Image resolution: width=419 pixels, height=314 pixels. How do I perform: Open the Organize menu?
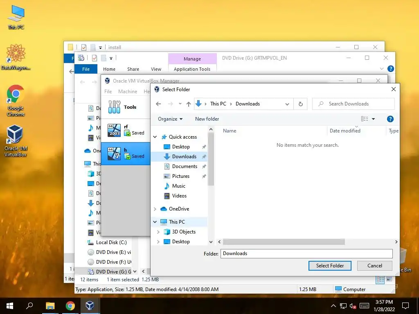tap(170, 119)
